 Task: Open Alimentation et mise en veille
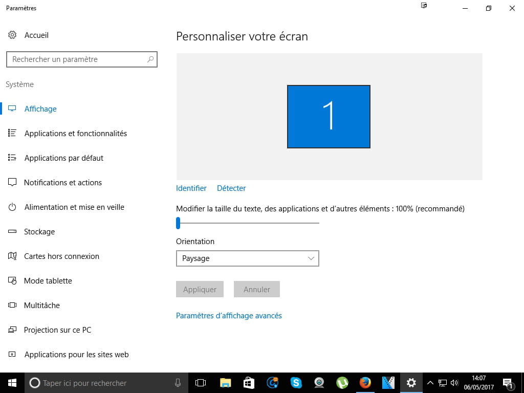pyautogui.click(x=74, y=207)
